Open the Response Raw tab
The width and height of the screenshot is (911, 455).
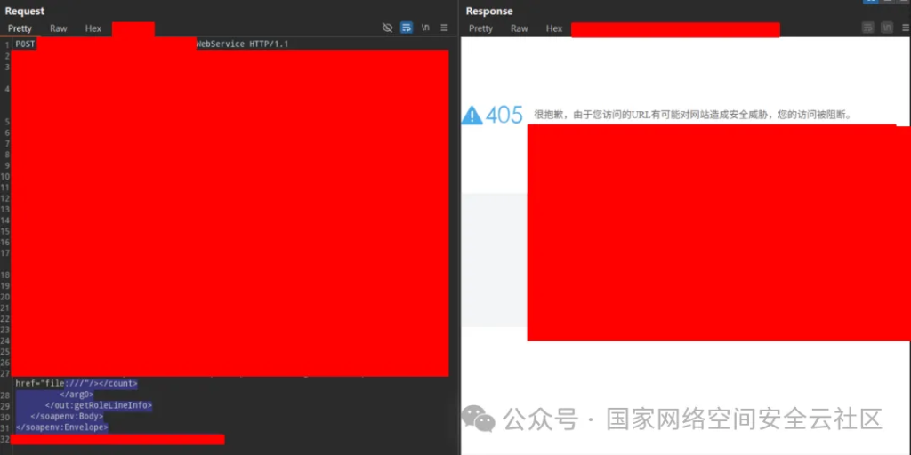(520, 28)
